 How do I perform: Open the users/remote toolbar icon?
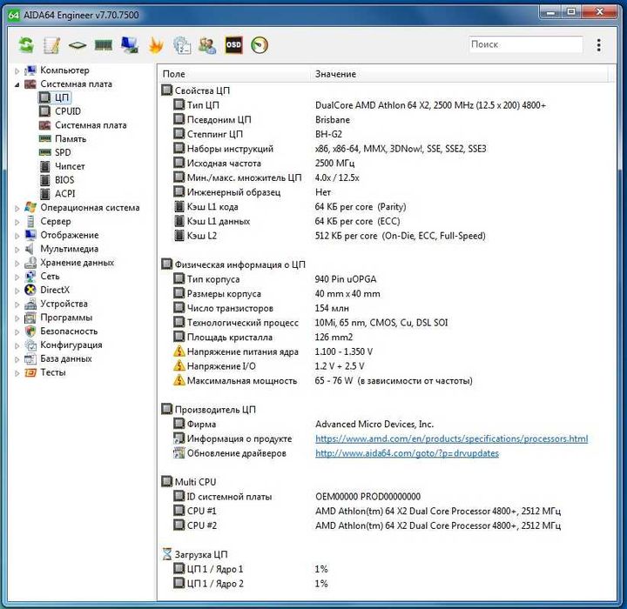[207, 44]
